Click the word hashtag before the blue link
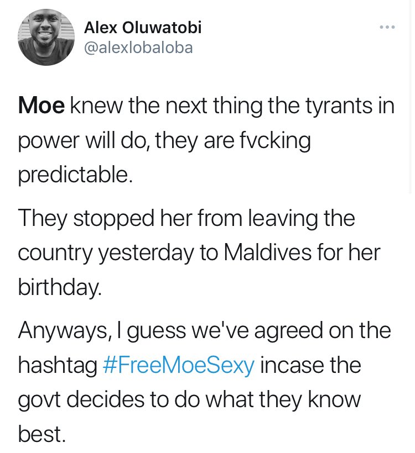This screenshot has width=415, height=453. (58, 365)
